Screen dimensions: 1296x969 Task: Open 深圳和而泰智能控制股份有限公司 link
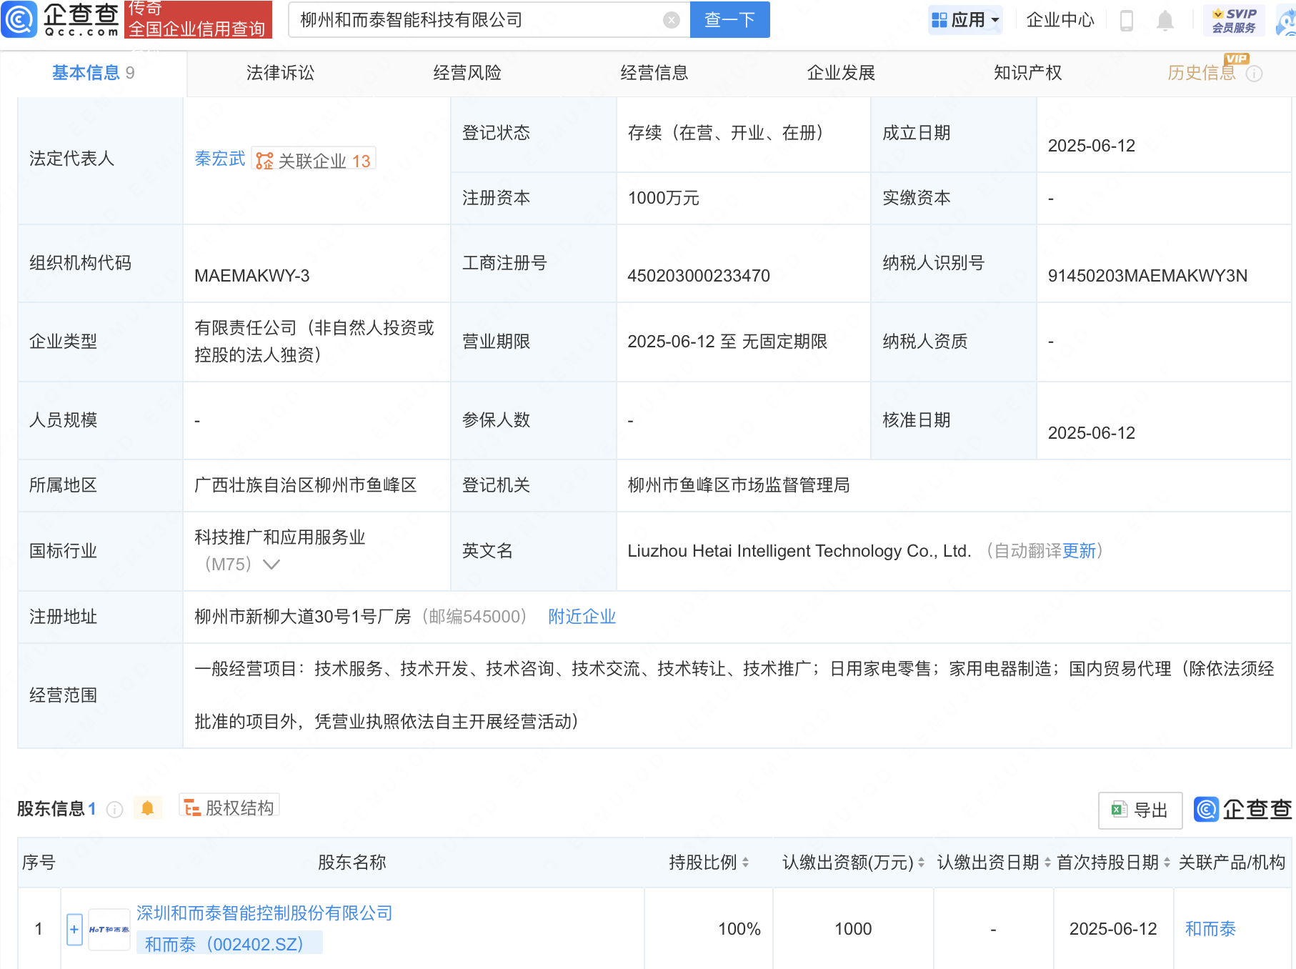tap(264, 913)
